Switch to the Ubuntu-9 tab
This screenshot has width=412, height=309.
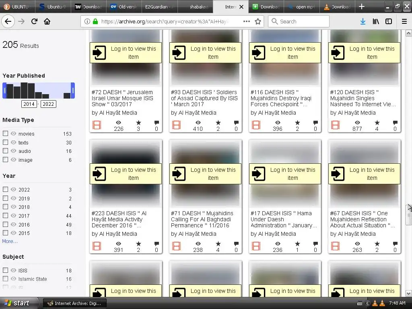click(54, 6)
